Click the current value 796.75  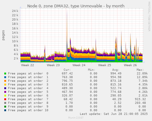pyautogui.click(x=67, y=81)
